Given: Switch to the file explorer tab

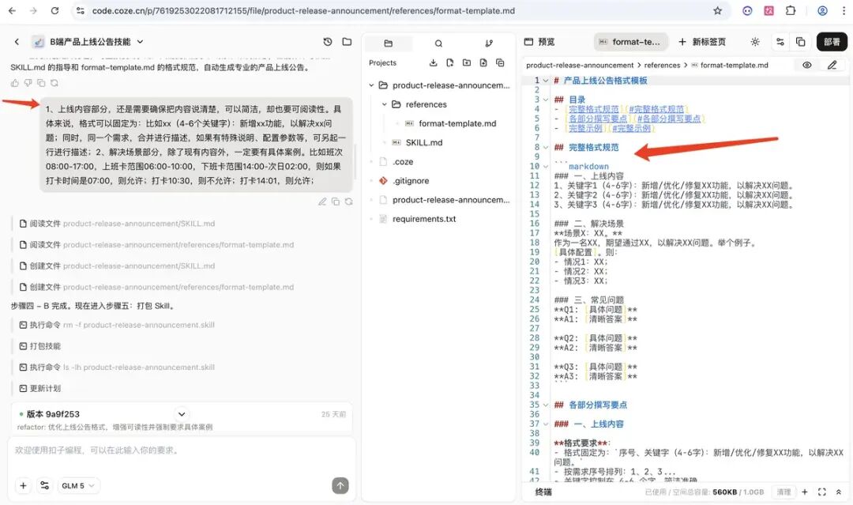Looking at the screenshot, I should [388, 43].
